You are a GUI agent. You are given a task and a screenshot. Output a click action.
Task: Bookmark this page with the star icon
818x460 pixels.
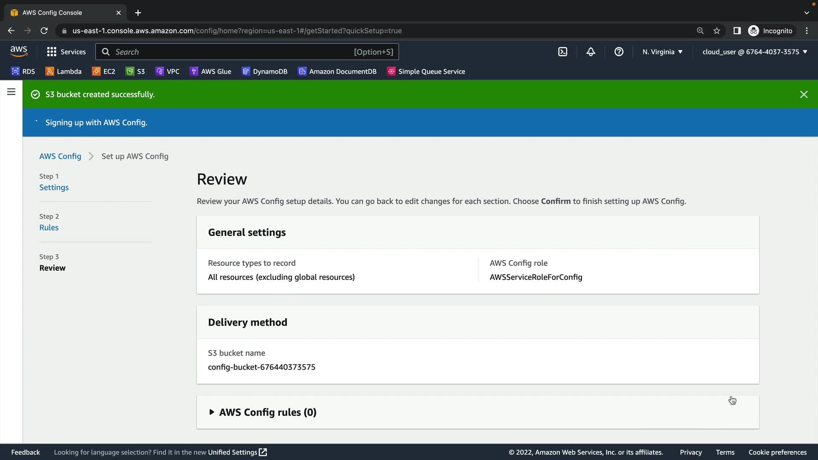tap(717, 31)
